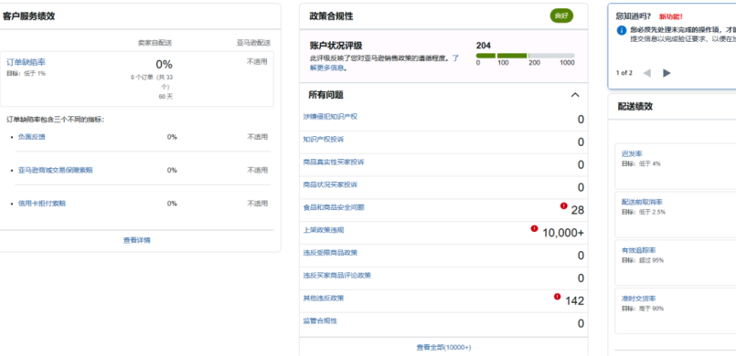The image size is (736, 356).
Task: Click the blue info icon in 您知道吗 panel
Action: pyautogui.click(x=622, y=30)
